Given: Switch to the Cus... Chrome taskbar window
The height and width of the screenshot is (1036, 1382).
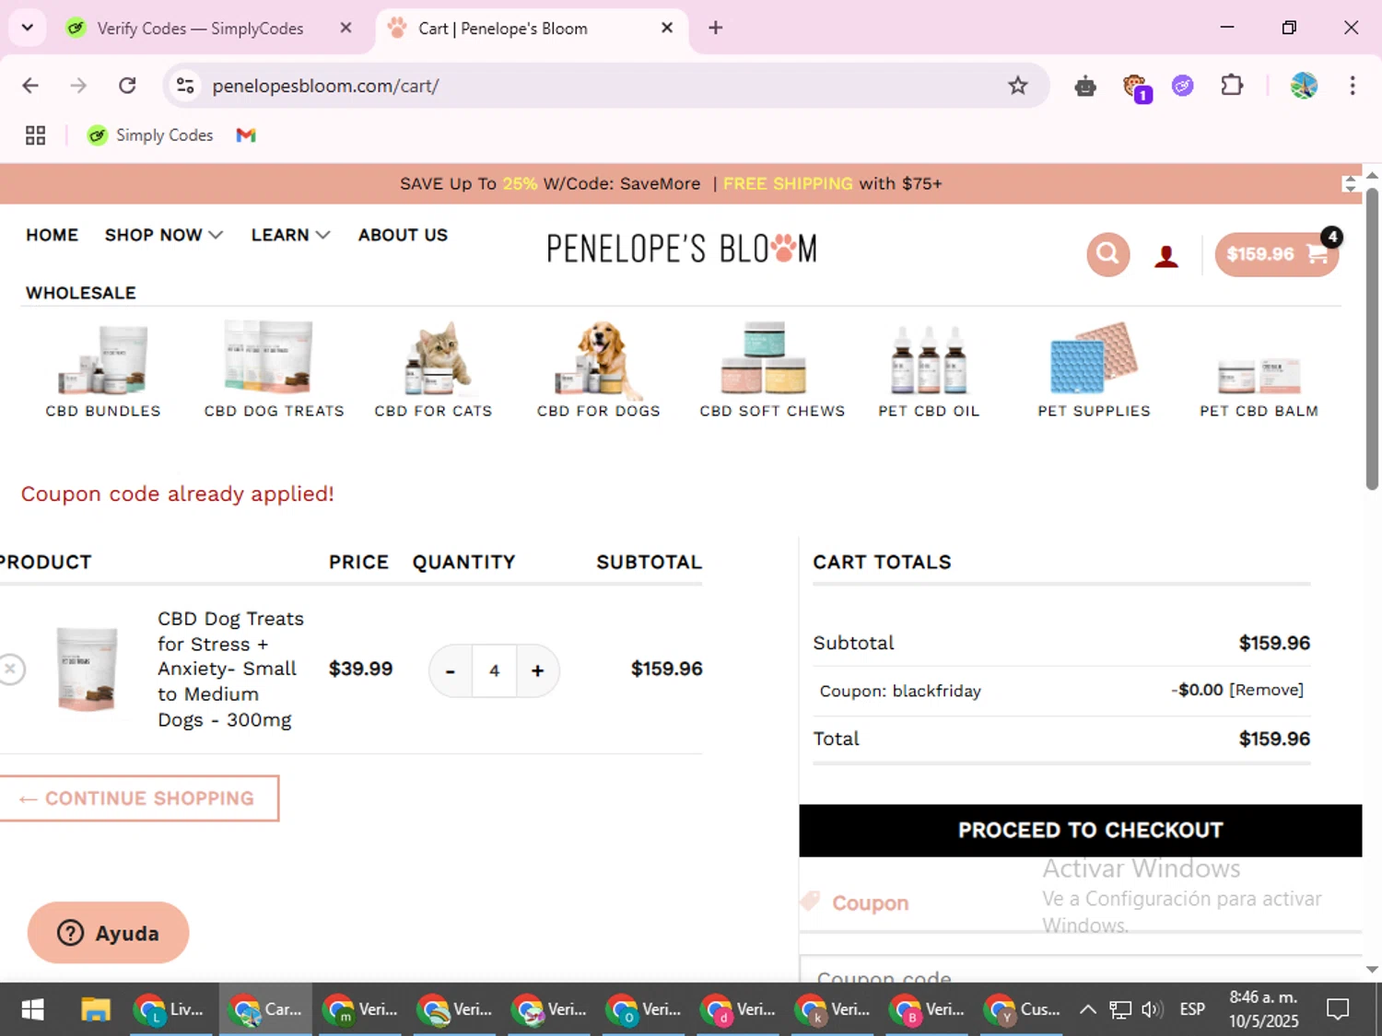Looking at the screenshot, I should tap(1022, 1010).
